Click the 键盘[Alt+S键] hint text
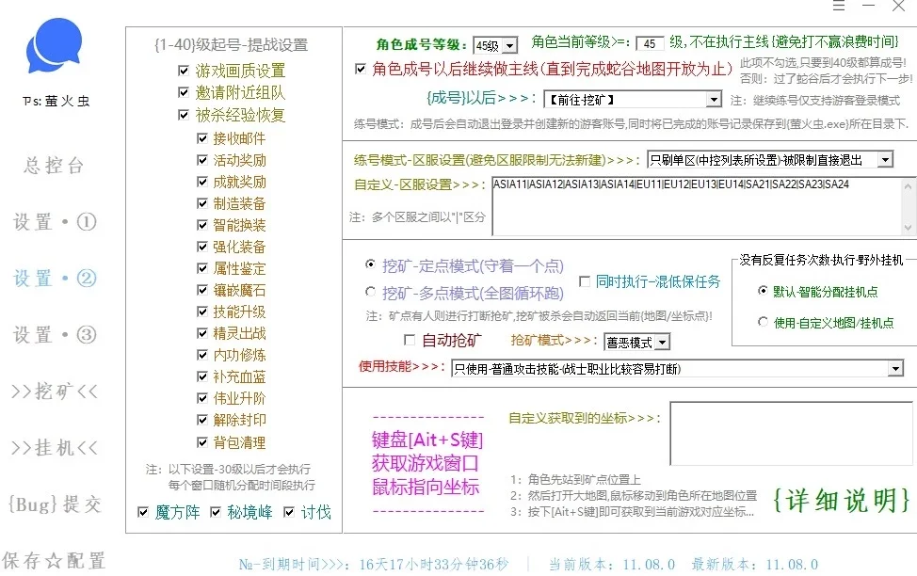The image size is (917, 576). pos(427,440)
